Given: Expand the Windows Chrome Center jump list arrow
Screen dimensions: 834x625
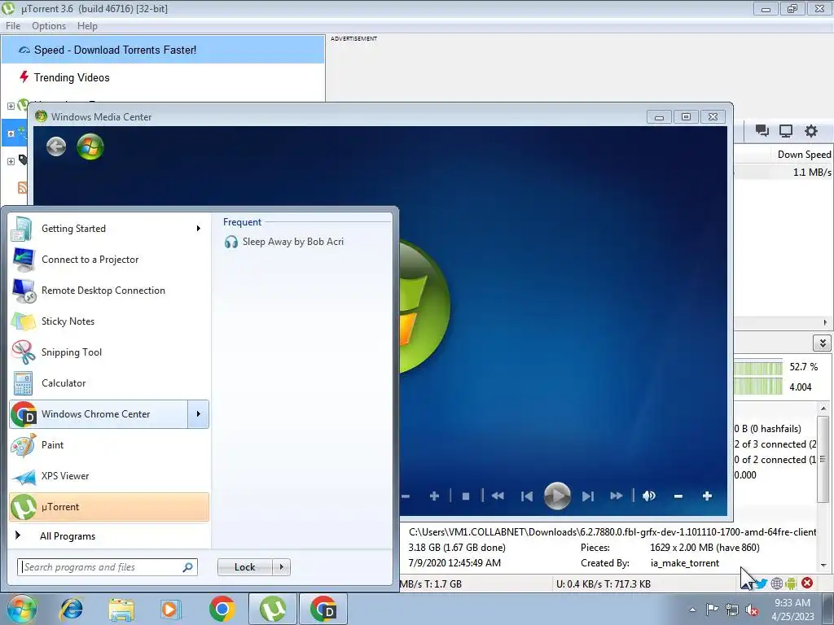Looking at the screenshot, I should [199, 414].
